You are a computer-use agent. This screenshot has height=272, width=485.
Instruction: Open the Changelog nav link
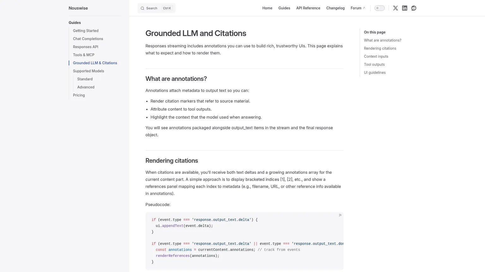(335, 8)
